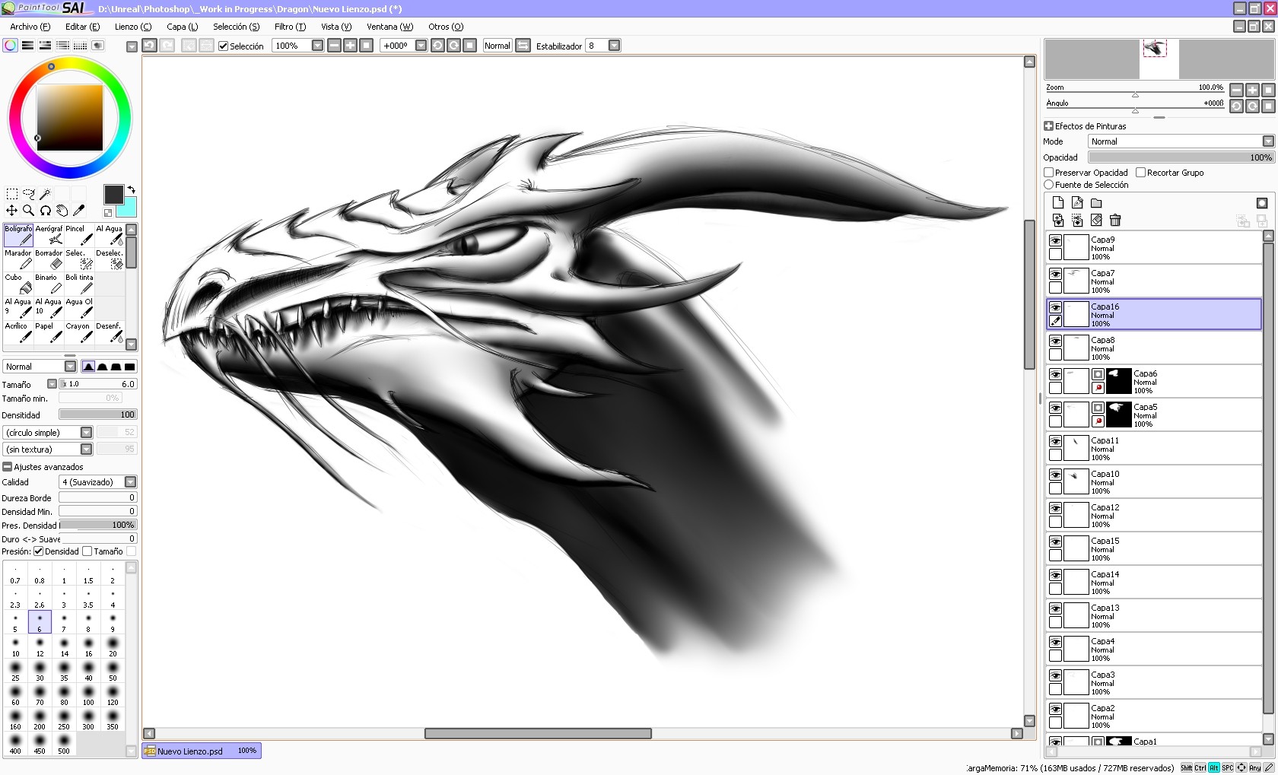Select the magic wand tool

coord(45,194)
